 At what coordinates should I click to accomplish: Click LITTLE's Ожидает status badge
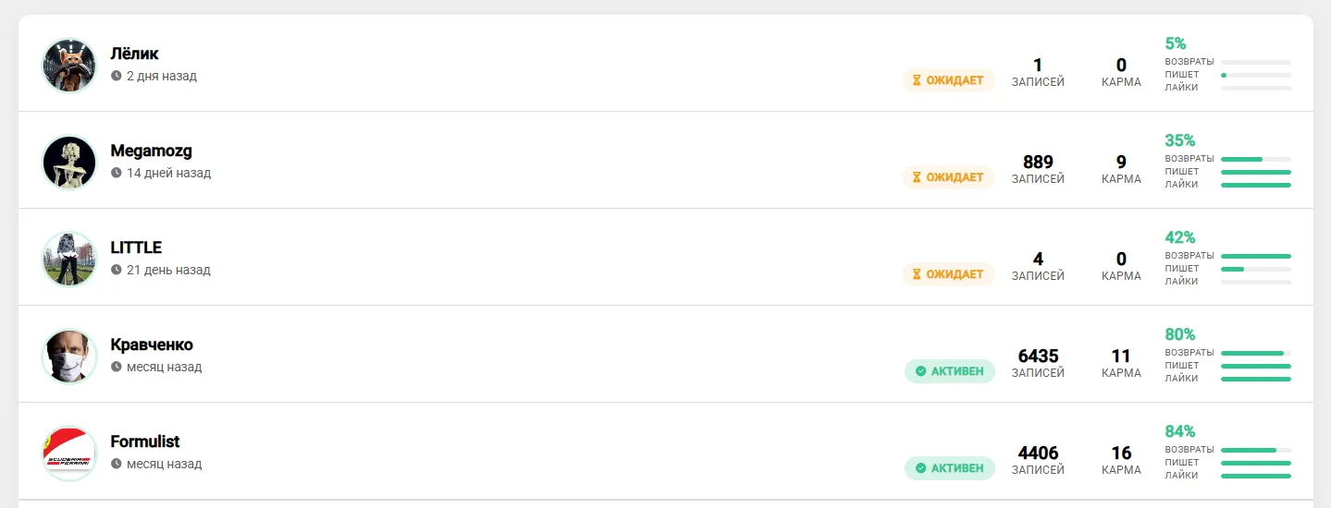coord(949,274)
